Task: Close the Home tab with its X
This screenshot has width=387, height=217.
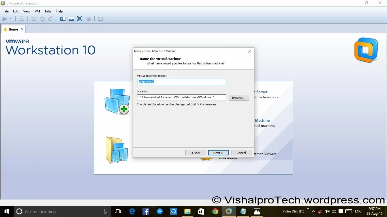Action: coord(22,29)
